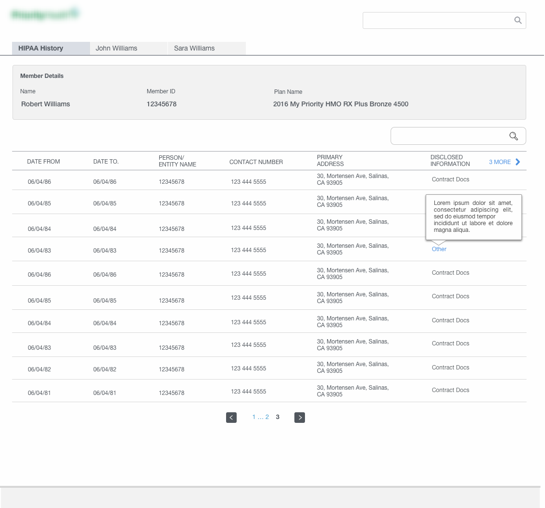Image resolution: width=545 pixels, height=508 pixels.
Task: Click the table search magnifier icon
Action: pos(514,136)
